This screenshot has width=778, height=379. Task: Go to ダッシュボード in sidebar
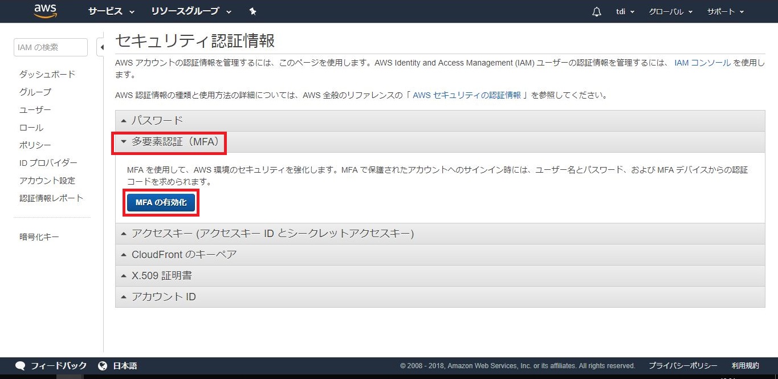[x=47, y=74]
